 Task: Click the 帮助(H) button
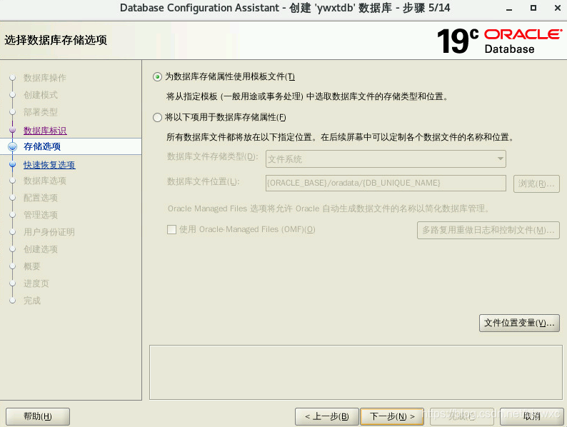[38, 416]
